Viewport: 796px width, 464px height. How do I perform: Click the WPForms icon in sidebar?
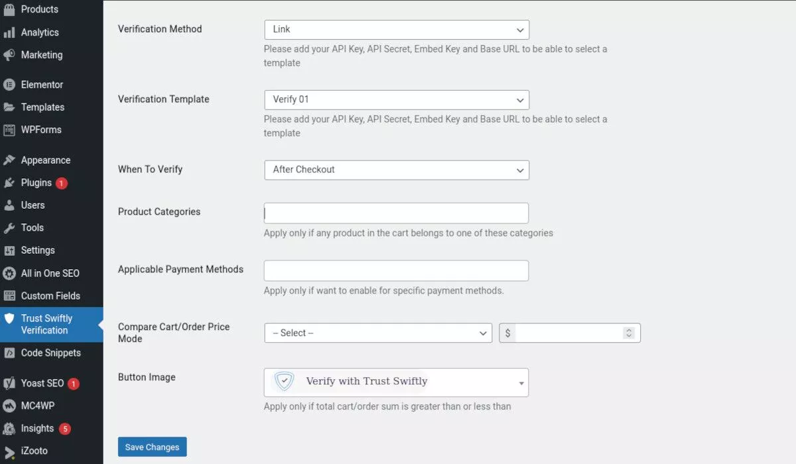[x=9, y=130]
